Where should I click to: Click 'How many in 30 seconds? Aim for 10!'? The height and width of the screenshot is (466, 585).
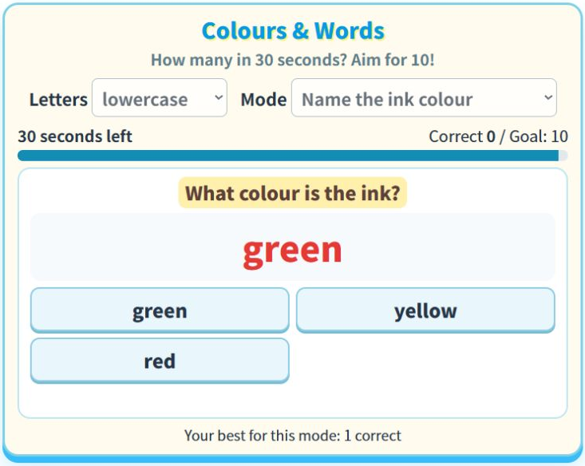click(x=292, y=60)
